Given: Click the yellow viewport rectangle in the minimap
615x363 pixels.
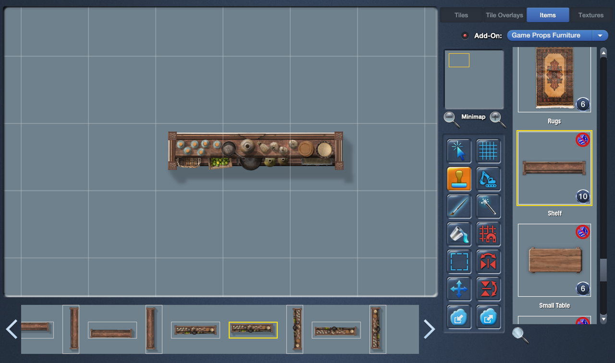Looking at the screenshot, I should 459,60.
